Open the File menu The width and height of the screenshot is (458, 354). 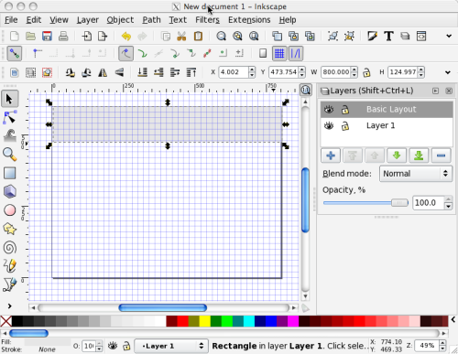[11, 20]
